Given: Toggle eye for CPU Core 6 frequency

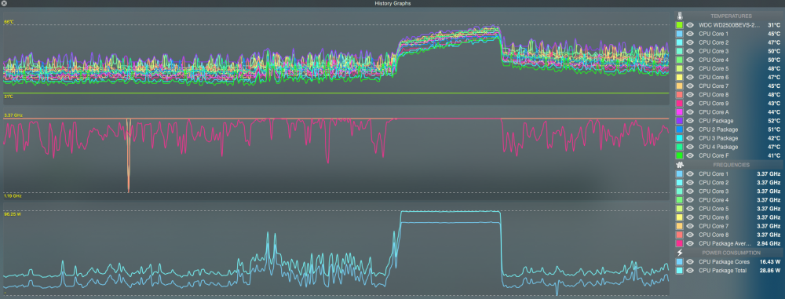Looking at the screenshot, I should tap(690, 217).
